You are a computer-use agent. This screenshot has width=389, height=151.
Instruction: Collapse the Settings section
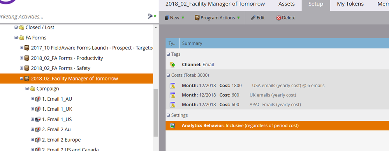169,115
